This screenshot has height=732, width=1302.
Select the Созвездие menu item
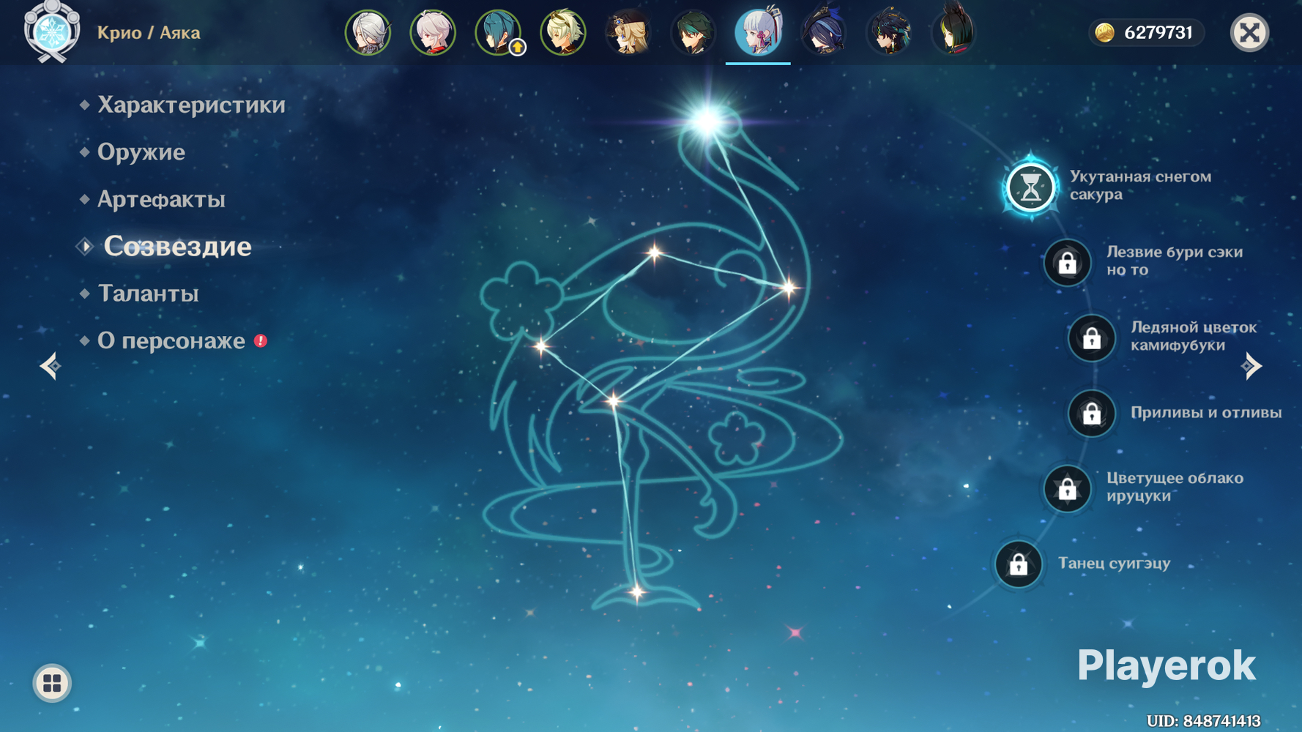[x=177, y=246]
